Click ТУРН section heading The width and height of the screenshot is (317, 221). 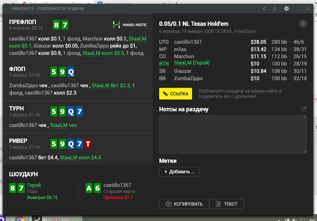(16, 108)
